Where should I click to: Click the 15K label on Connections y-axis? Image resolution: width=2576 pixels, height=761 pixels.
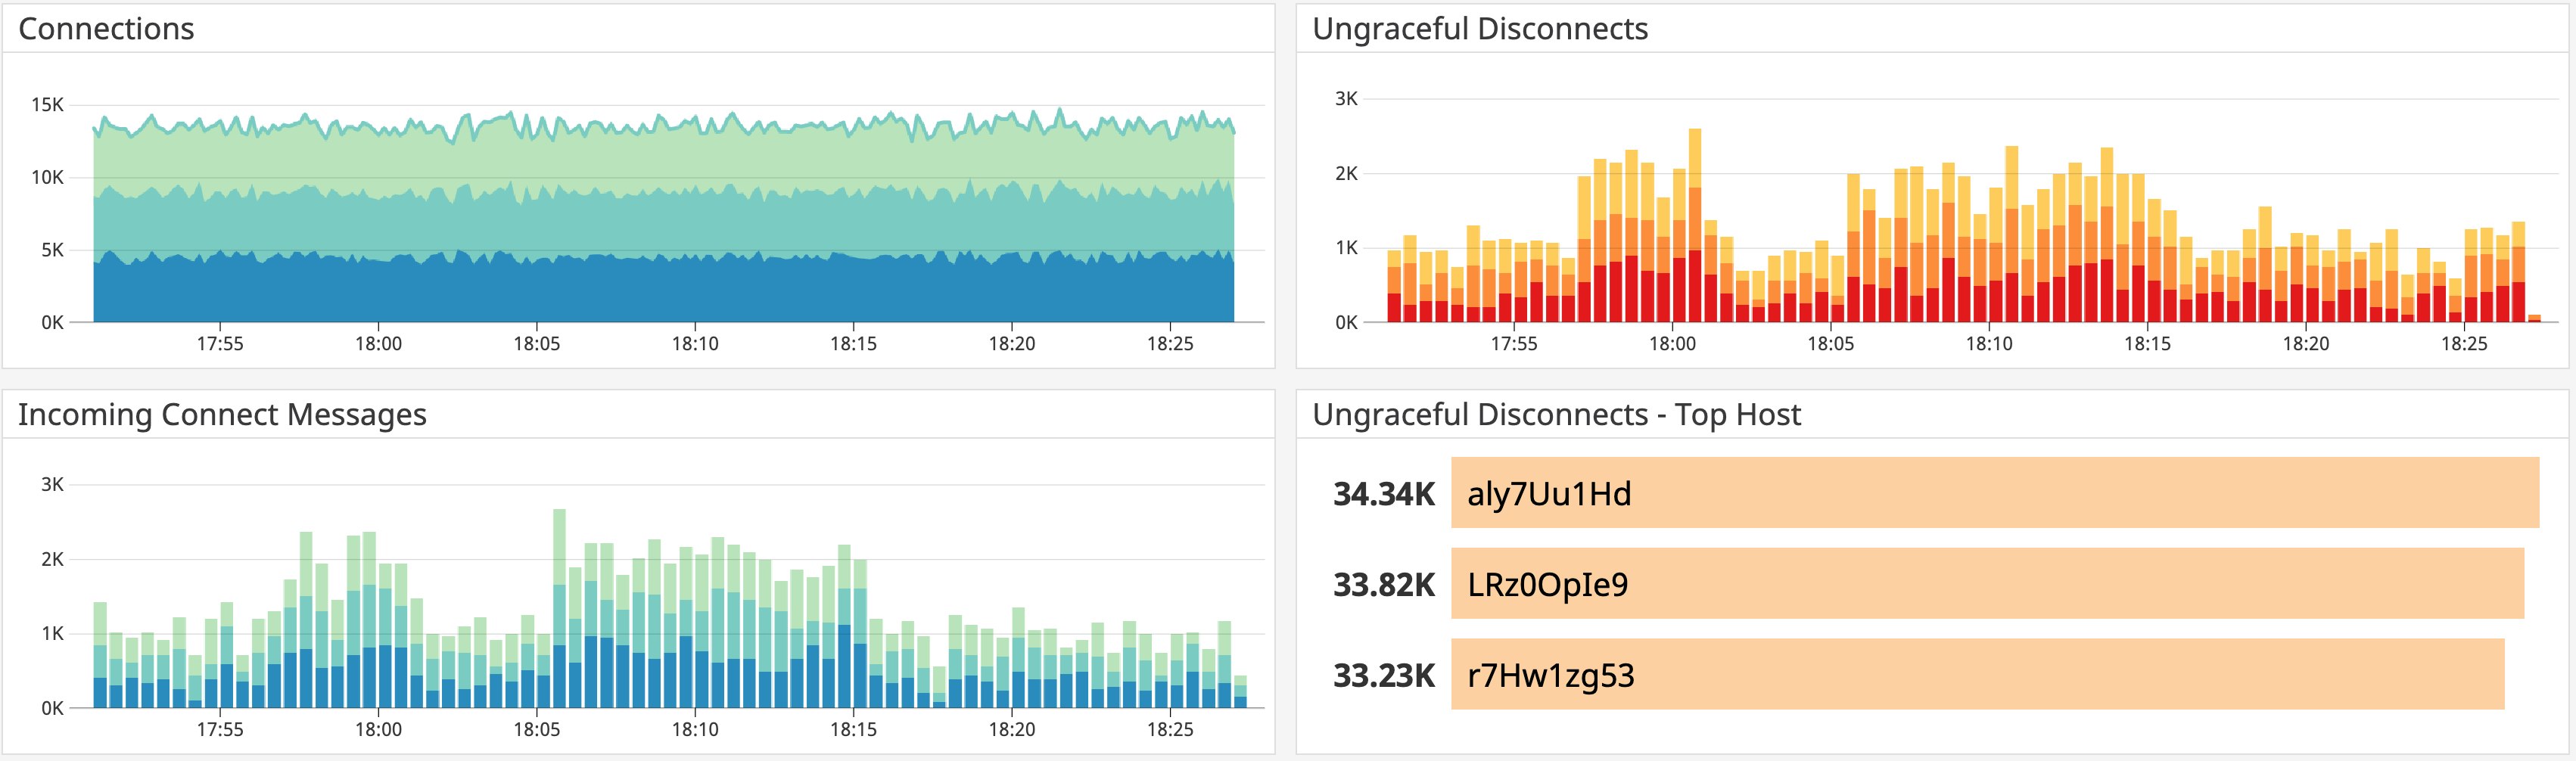(47, 105)
